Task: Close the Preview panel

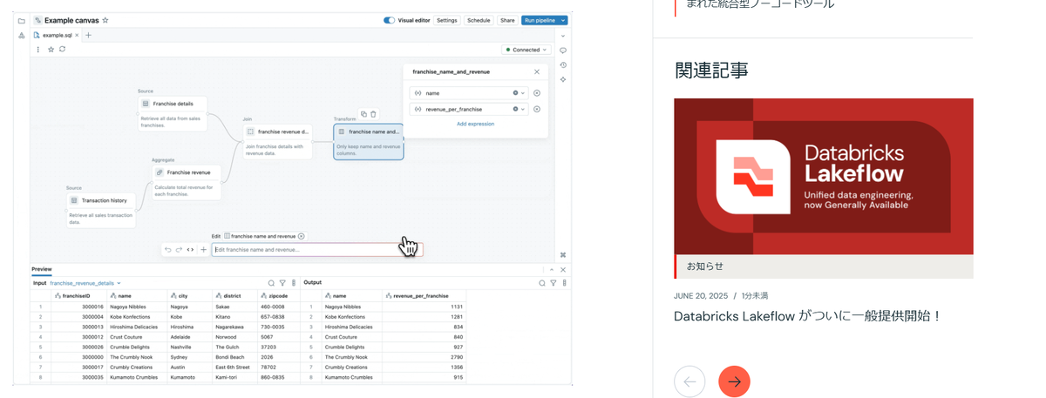Action: [x=563, y=270]
